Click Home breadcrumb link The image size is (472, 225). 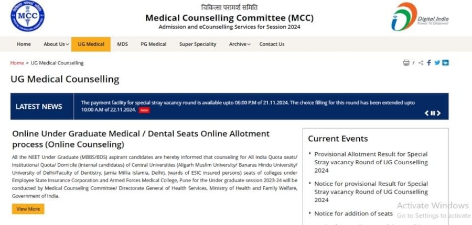tap(17, 63)
